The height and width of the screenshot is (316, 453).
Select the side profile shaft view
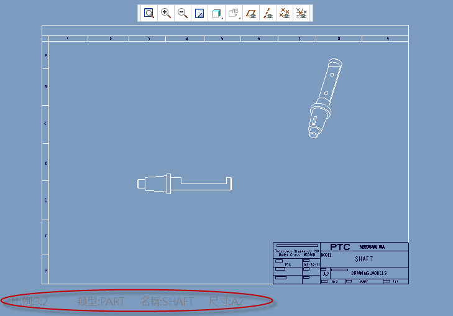(185, 183)
